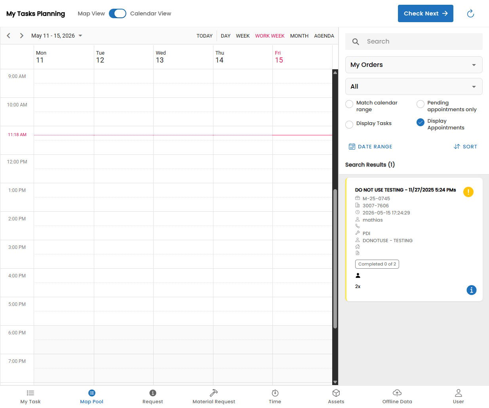Click the assigned person icon on card

pyautogui.click(x=358, y=275)
